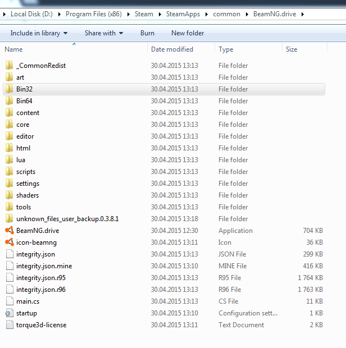Click the '704 KB' size value

pyautogui.click(x=313, y=230)
